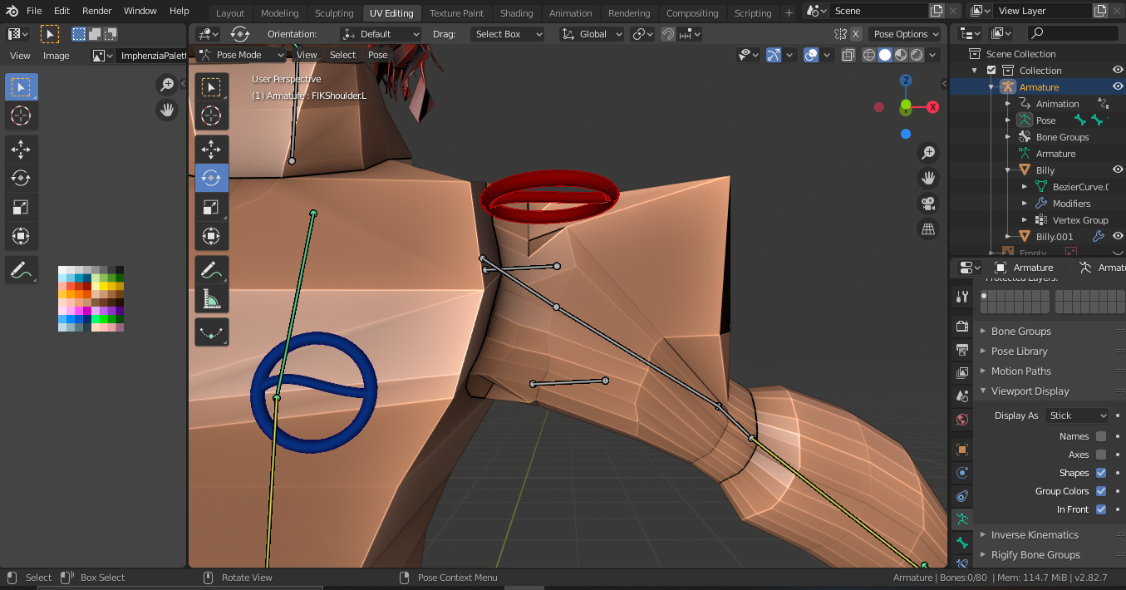
Task: Uncheck the Group Colors checkbox
Action: [x=1101, y=491]
